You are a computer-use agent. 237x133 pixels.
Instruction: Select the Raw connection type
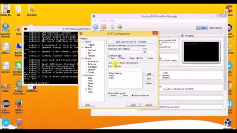(x=109, y=58)
